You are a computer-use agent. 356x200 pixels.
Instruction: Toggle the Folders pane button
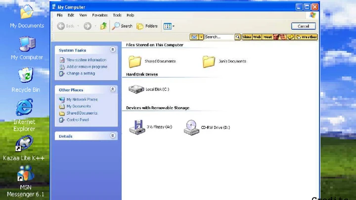coord(147,26)
